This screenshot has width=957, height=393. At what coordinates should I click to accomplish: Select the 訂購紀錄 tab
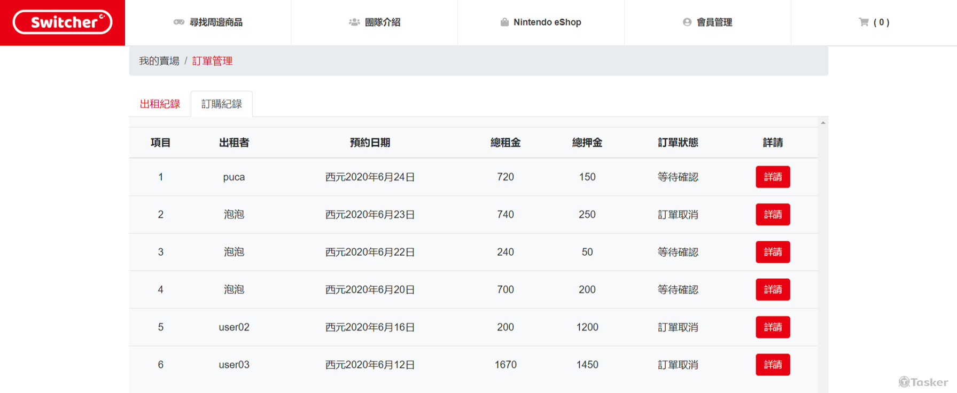click(221, 104)
